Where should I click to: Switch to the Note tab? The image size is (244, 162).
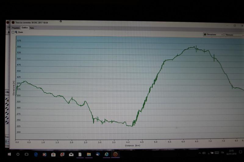click(x=32, y=28)
